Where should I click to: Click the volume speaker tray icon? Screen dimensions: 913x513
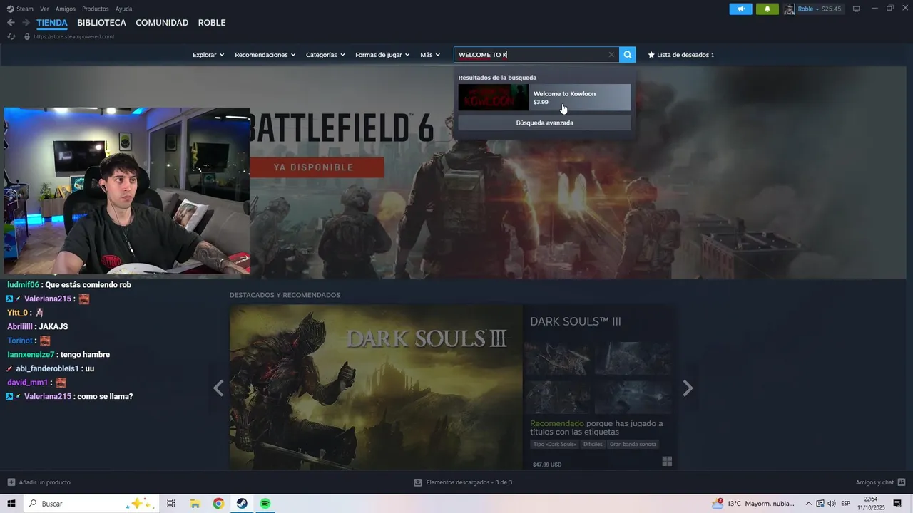831,504
